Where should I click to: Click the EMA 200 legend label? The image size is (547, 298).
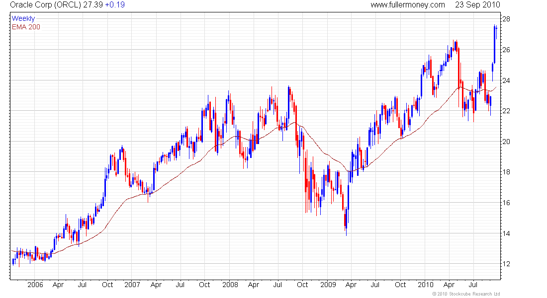point(26,27)
